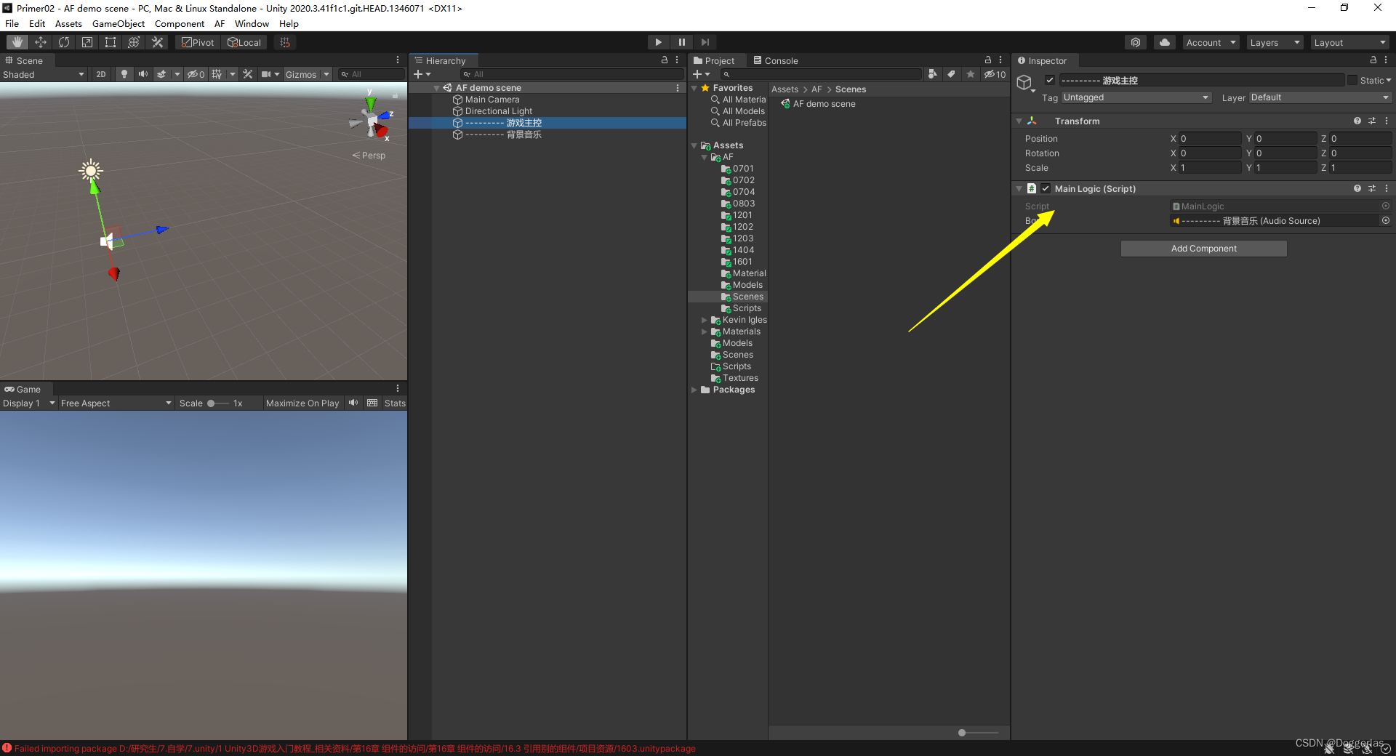Select the combined Transform tool
The width and height of the screenshot is (1396, 756).
(x=134, y=42)
